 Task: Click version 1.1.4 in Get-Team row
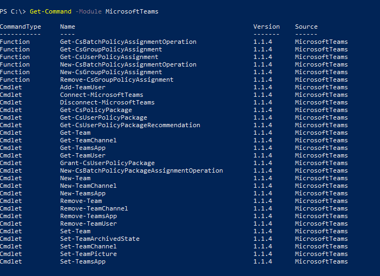pyautogui.click(x=263, y=133)
